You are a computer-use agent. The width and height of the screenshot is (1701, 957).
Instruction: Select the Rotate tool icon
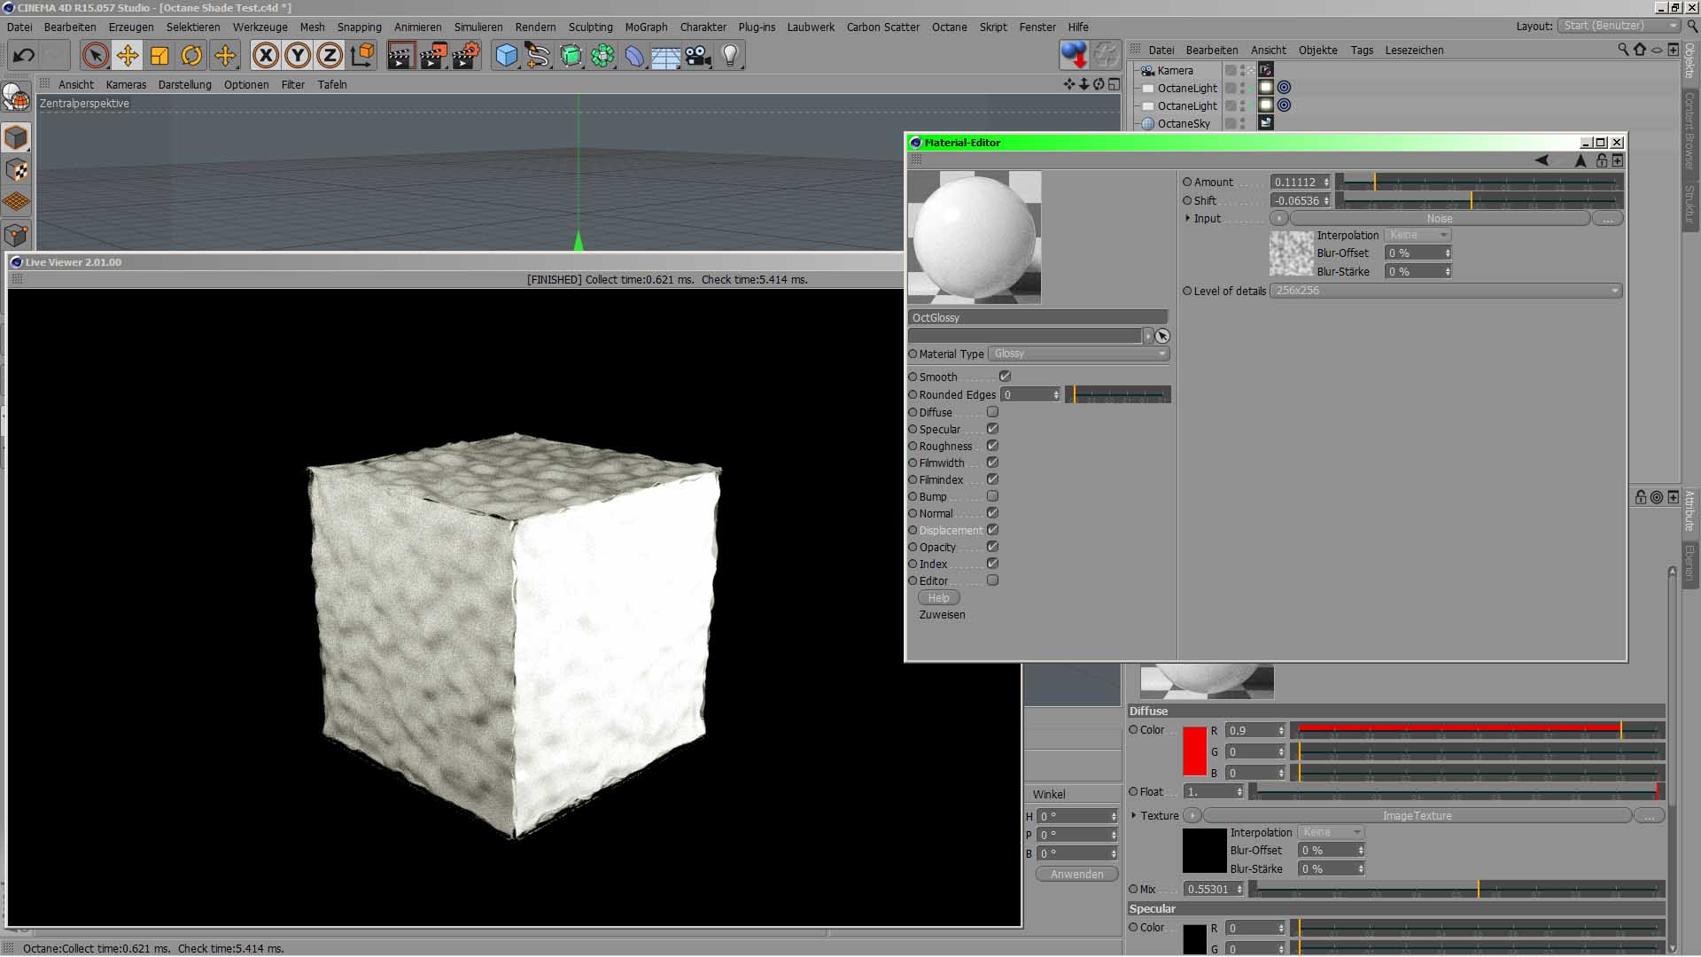pos(191,56)
